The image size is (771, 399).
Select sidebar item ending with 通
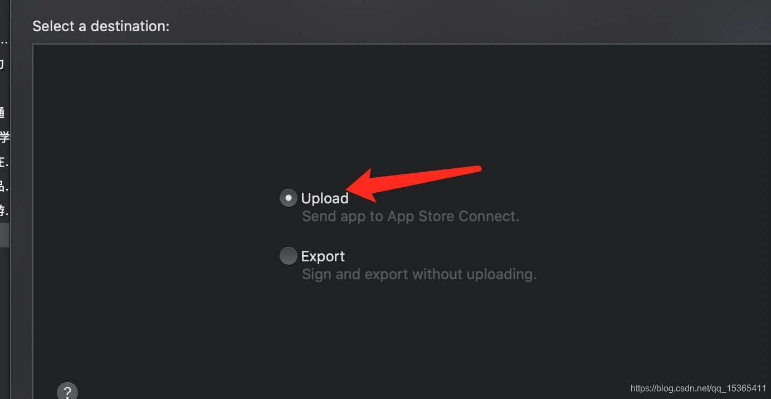pos(3,113)
